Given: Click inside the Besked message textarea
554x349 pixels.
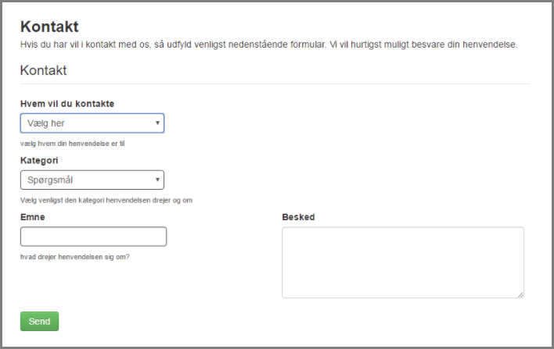Looking at the screenshot, I should coord(402,262).
